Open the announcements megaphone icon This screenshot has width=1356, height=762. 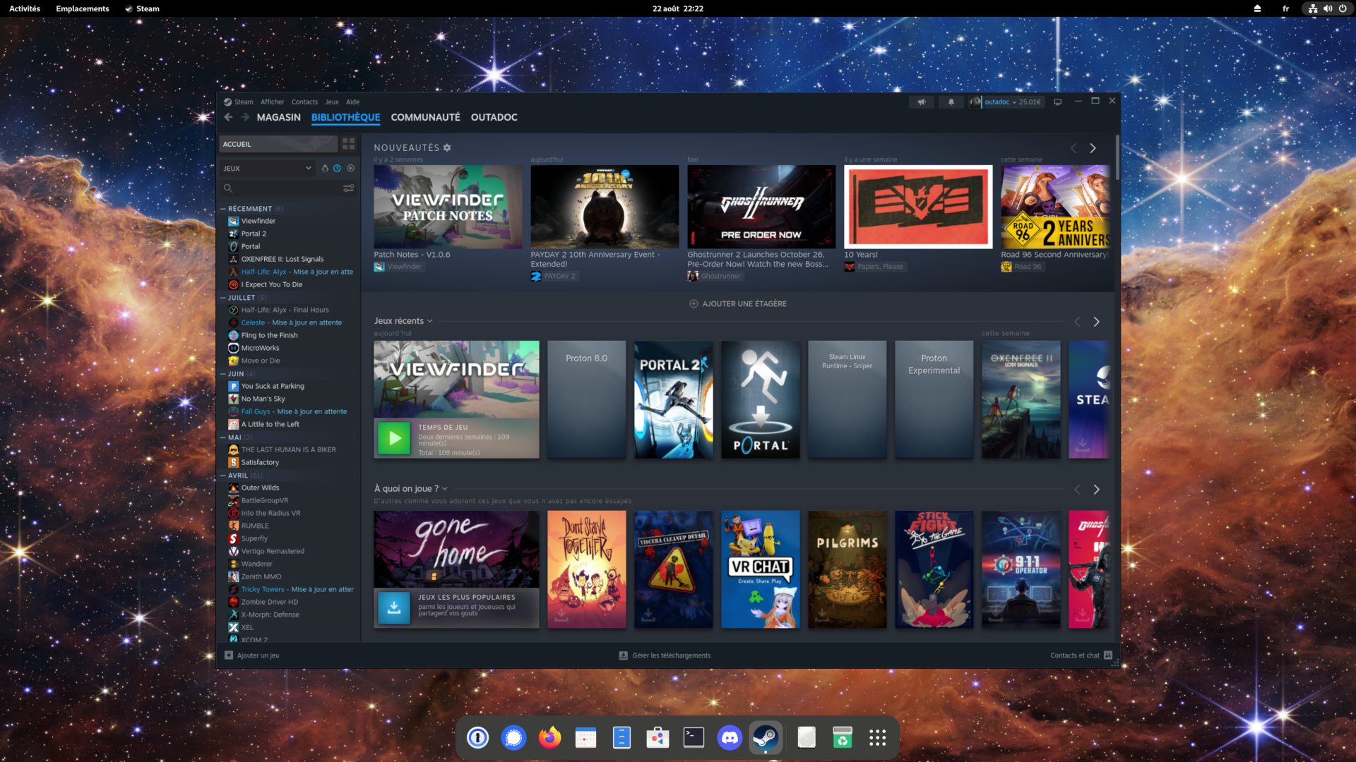pyautogui.click(x=921, y=102)
